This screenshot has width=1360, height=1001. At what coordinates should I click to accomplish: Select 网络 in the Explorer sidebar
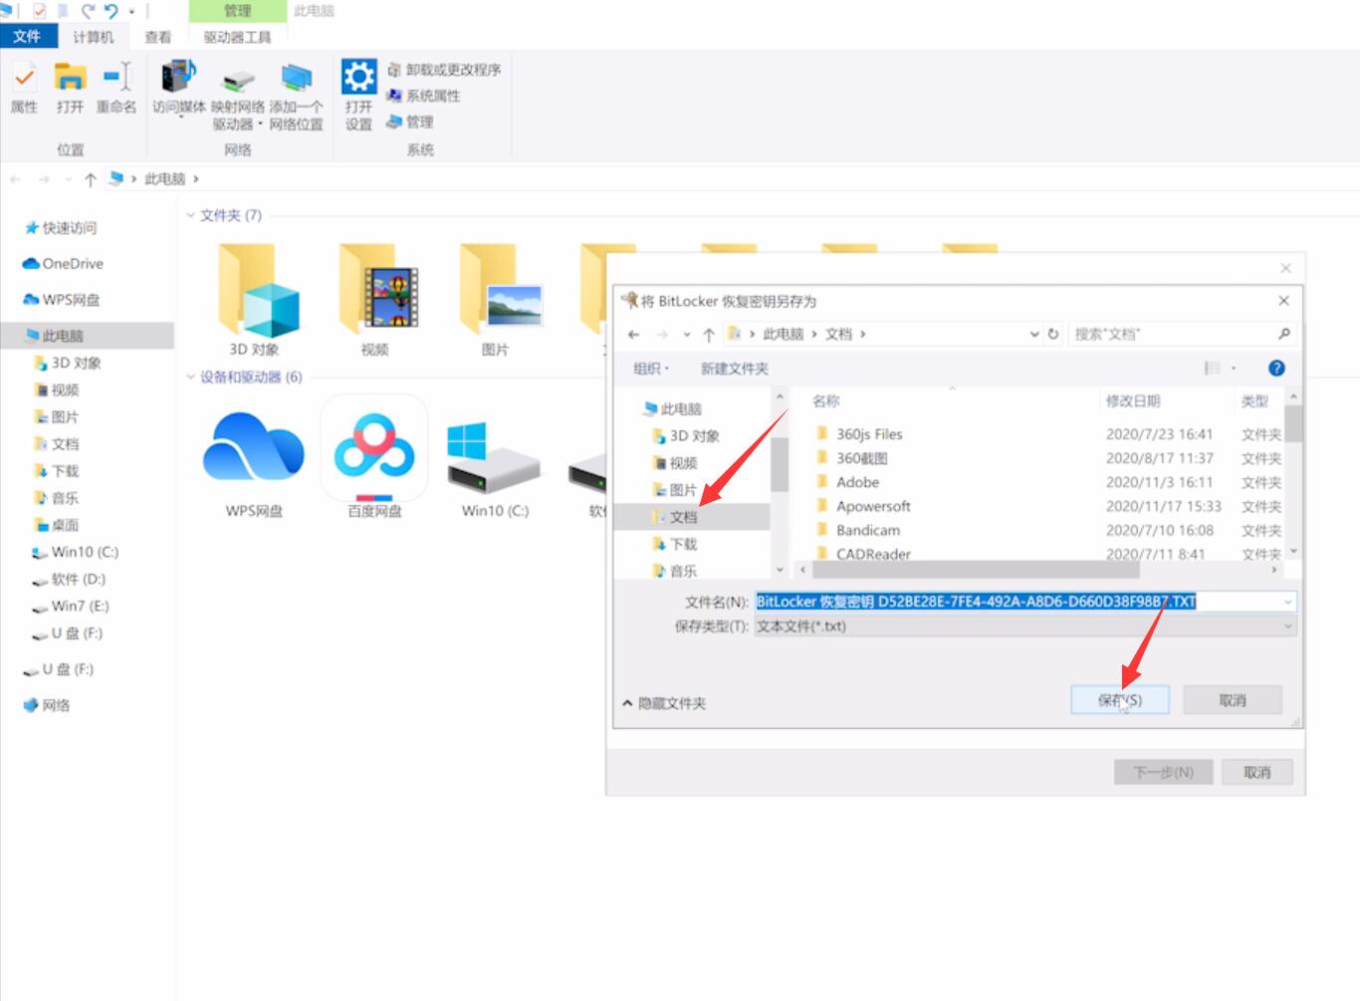[47, 705]
